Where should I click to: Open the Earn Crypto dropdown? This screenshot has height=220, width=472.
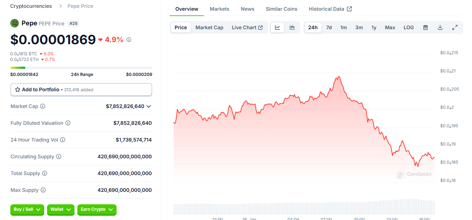pos(97,210)
